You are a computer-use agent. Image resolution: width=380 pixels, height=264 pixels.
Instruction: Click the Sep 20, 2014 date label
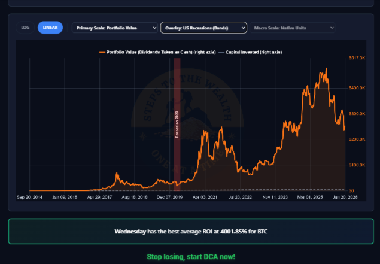[29, 198]
